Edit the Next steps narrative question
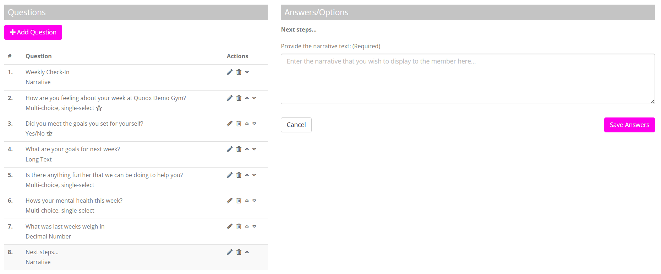The image size is (661, 274). (230, 252)
